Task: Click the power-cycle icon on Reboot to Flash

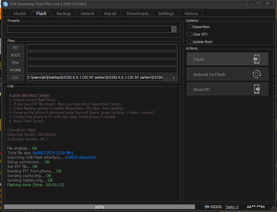Action: [x=256, y=74]
